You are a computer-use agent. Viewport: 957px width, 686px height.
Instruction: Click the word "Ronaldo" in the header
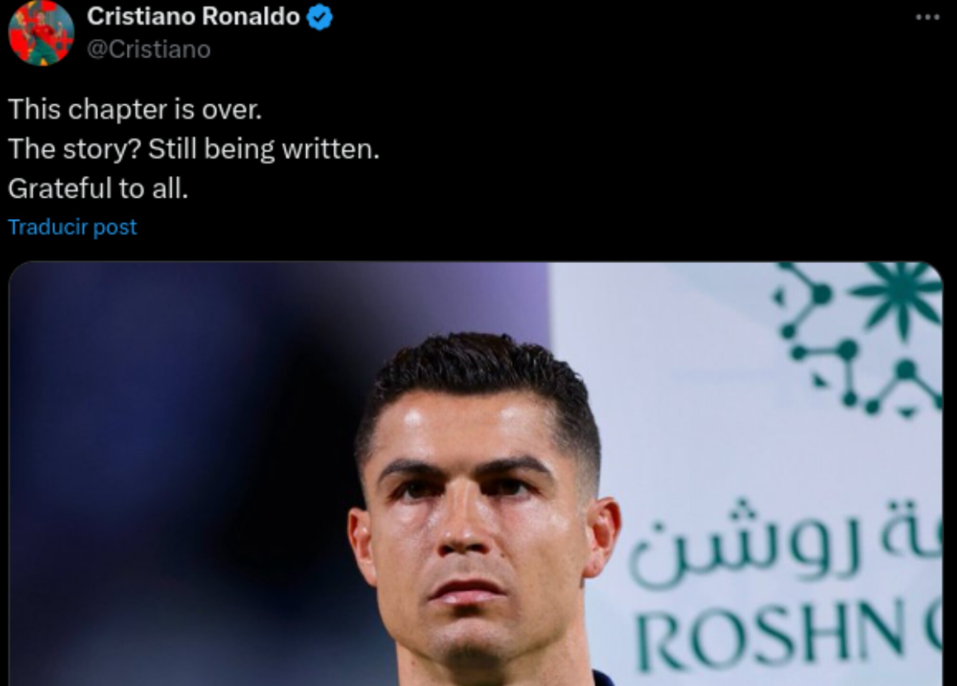tap(251, 17)
